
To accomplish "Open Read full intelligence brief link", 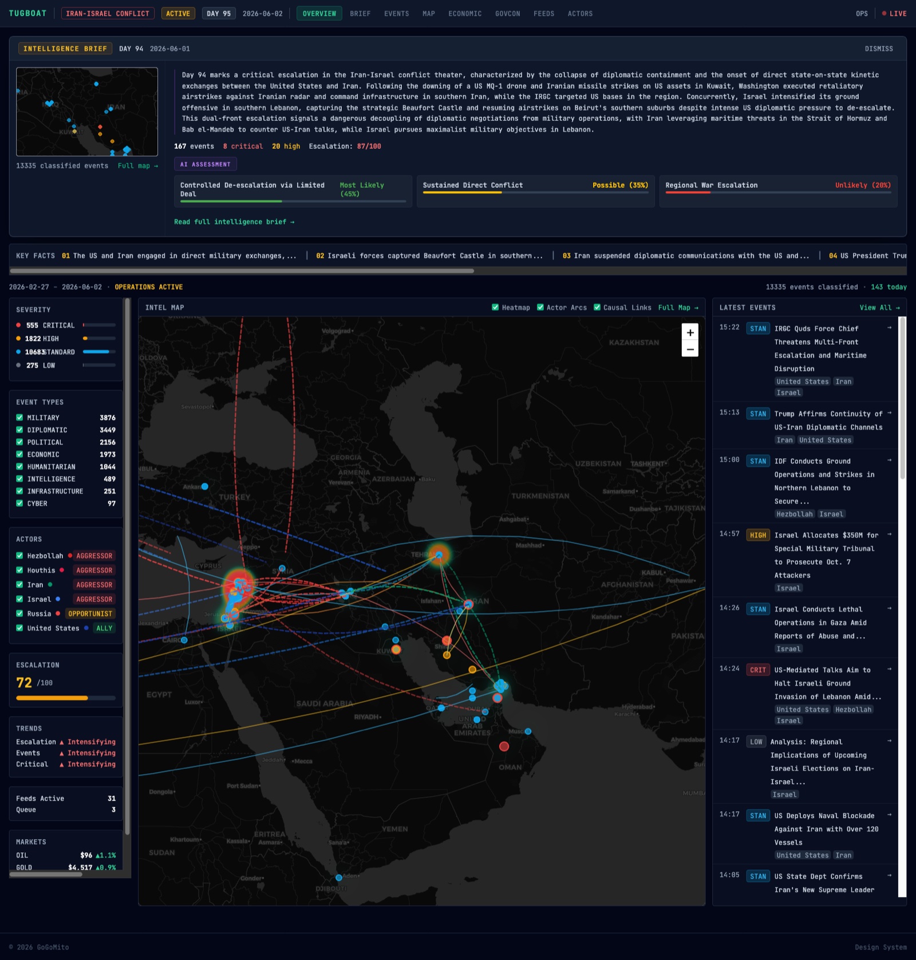I will (234, 222).
